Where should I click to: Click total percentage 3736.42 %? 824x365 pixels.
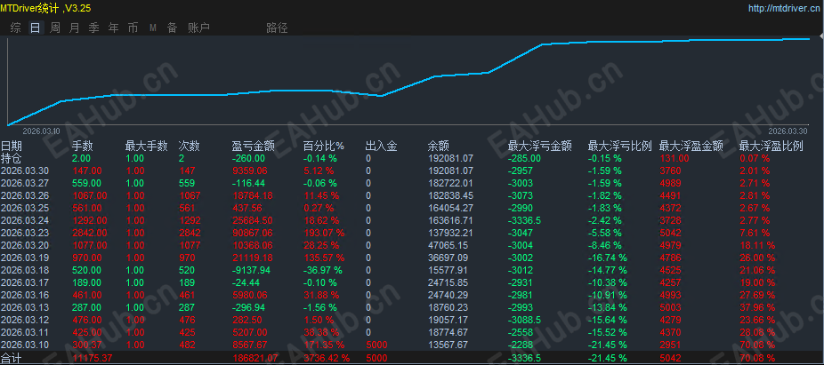coord(327,358)
